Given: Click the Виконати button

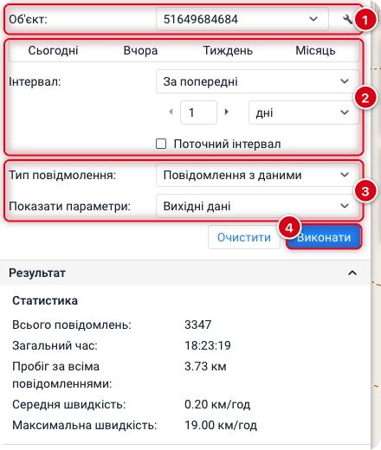Looking at the screenshot, I should point(324,237).
